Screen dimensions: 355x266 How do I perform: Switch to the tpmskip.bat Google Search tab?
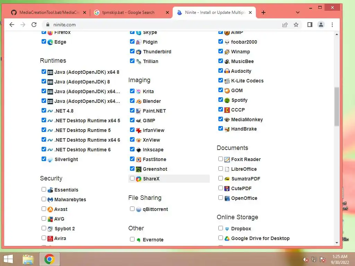coord(128,12)
